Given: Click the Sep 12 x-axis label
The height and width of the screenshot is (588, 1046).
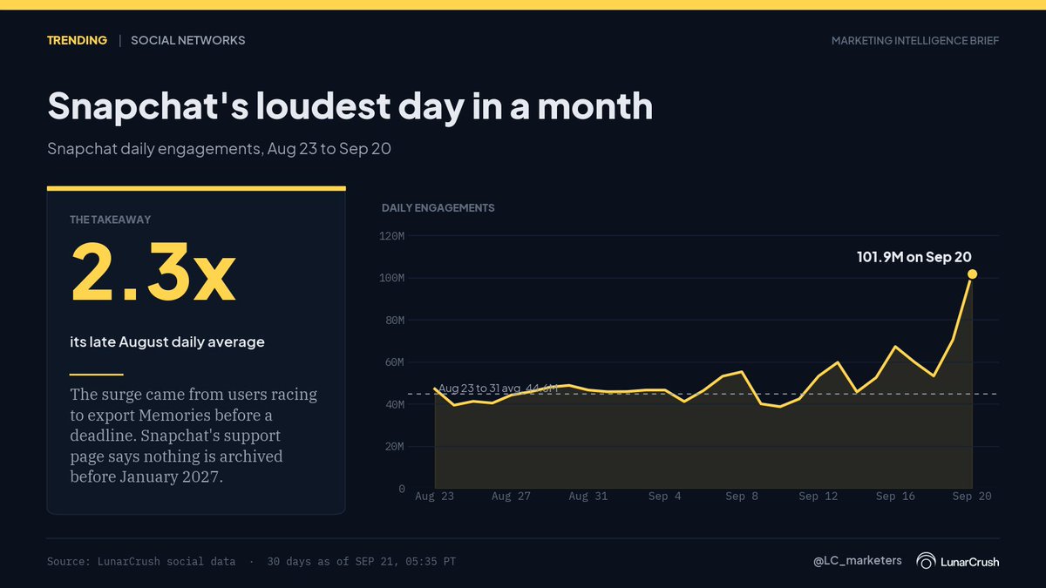Looking at the screenshot, I should click(x=818, y=497).
